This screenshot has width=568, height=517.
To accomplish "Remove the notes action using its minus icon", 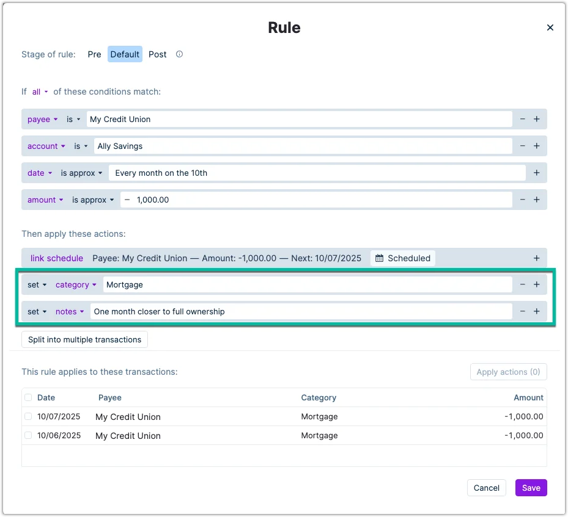I will point(523,311).
